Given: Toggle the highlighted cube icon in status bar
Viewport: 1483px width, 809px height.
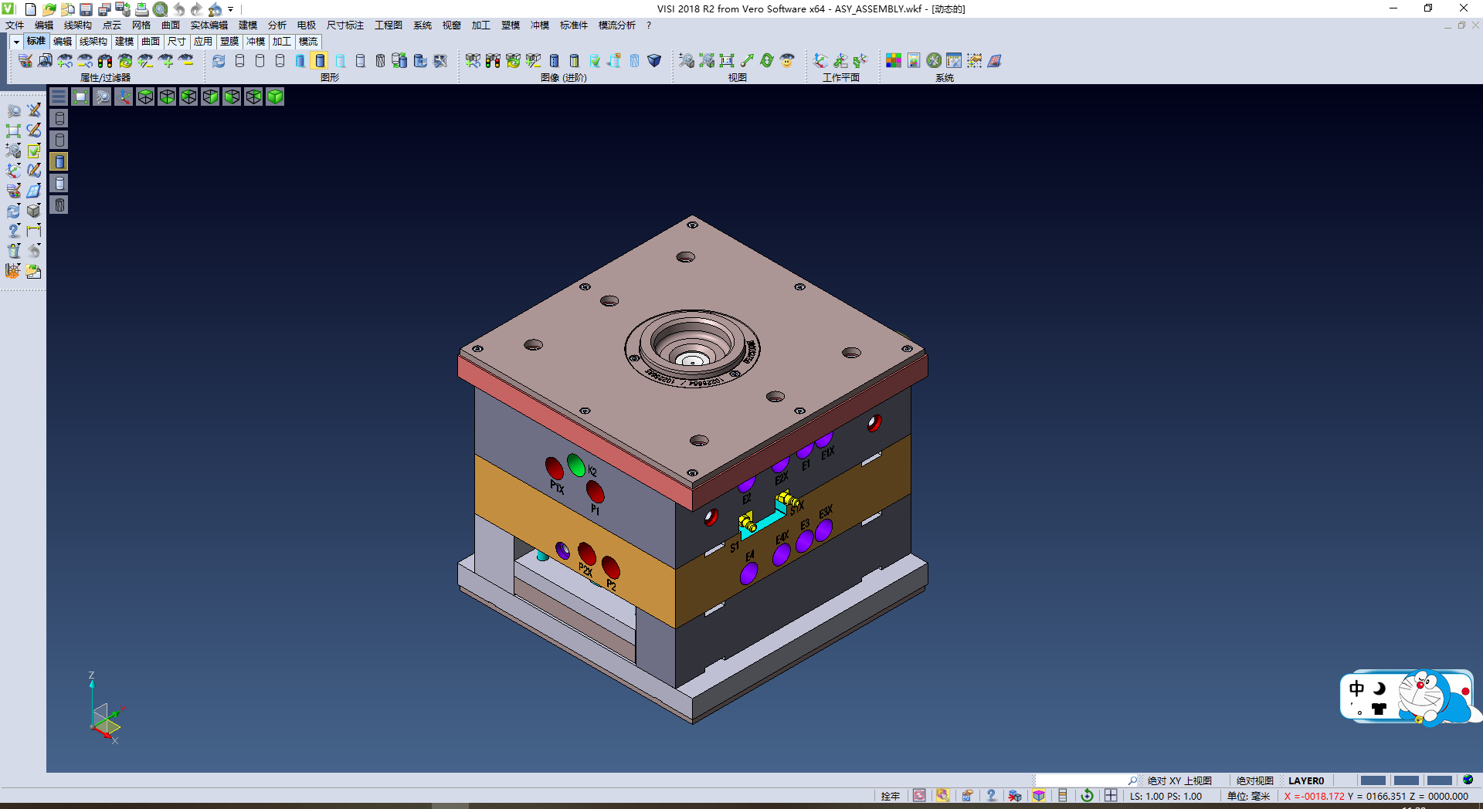Looking at the screenshot, I should coord(1039,796).
